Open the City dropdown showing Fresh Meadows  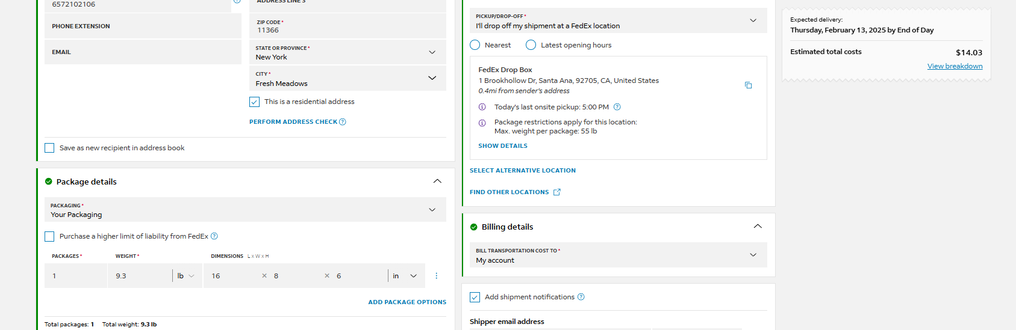347,78
